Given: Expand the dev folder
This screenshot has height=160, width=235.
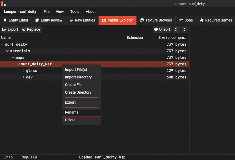Looking at the screenshot, I should (23, 77).
